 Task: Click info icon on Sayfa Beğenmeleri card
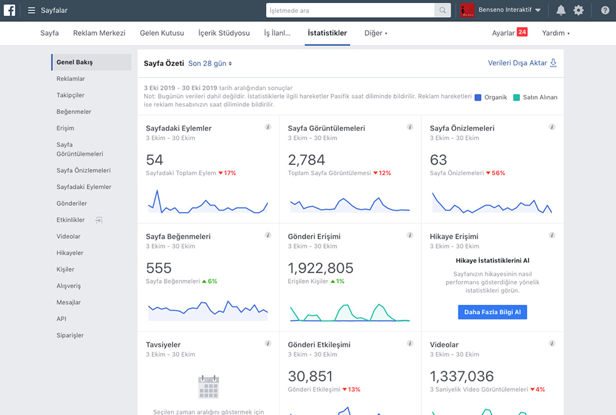[267, 235]
